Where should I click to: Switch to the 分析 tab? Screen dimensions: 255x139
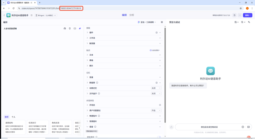[131, 15]
